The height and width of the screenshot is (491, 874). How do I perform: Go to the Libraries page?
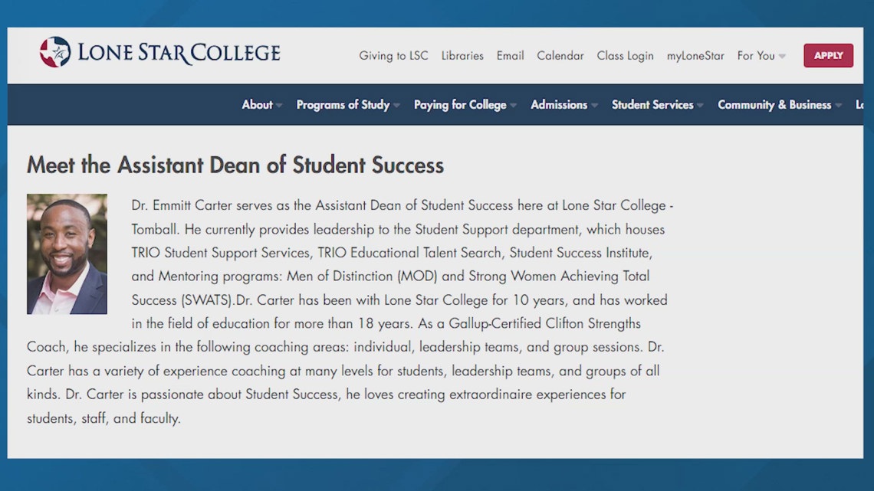(462, 56)
